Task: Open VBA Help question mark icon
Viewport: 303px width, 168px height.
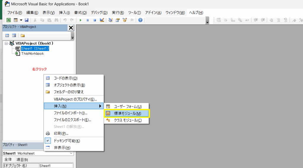Action: click(140, 20)
